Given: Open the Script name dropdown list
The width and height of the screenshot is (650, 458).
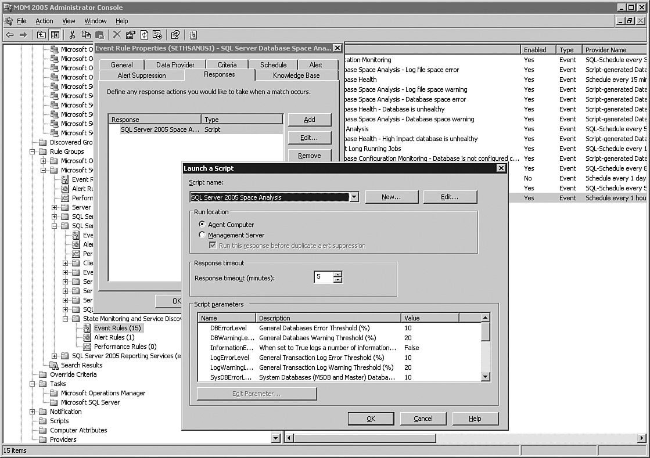Looking at the screenshot, I should (354, 197).
